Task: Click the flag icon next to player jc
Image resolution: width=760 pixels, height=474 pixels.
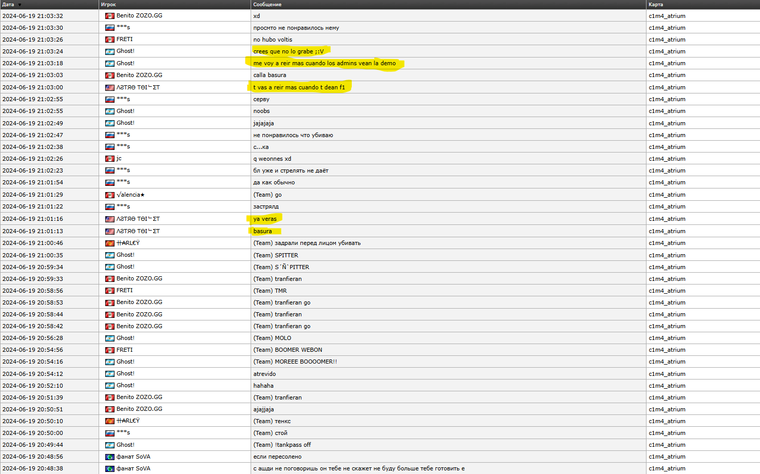Action: tap(109, 159)
